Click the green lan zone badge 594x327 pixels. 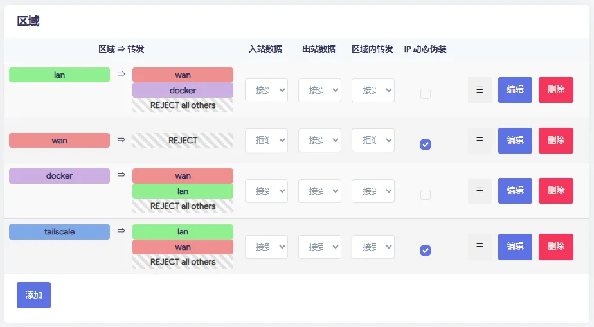(x=59, y=75)
